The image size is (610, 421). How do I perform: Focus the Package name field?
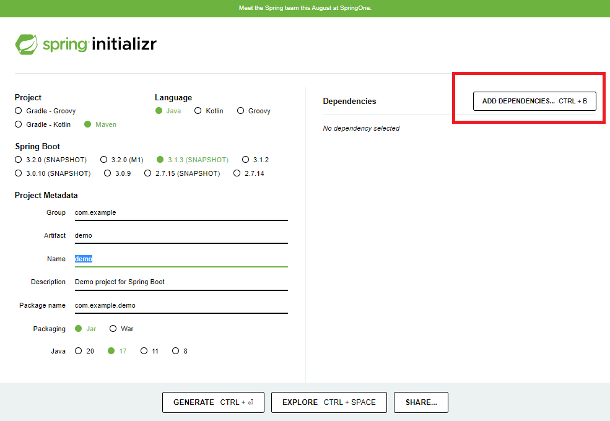click(181, 305)
